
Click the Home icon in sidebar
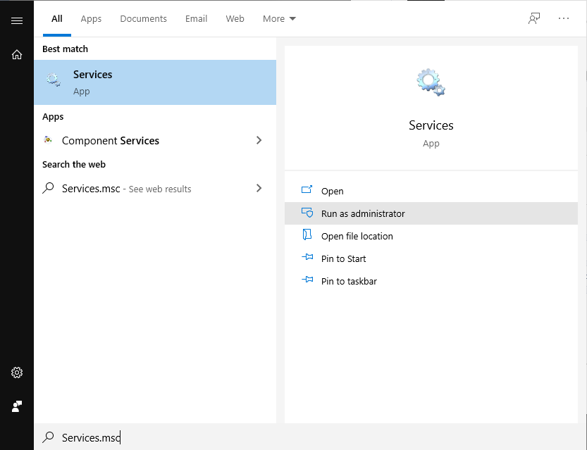[x=17, y=54]
